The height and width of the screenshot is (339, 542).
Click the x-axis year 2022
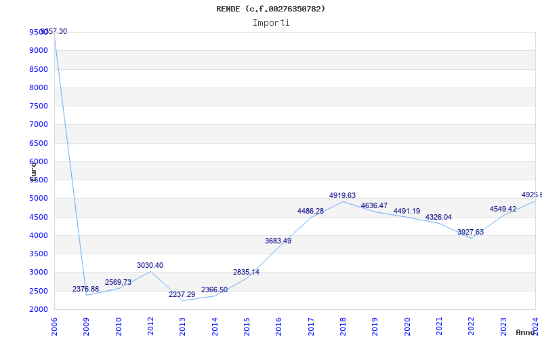pyautogui.click(x=471, y=327)
